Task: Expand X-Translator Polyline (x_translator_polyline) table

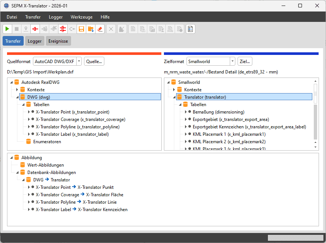Action: tap(29, 127)
